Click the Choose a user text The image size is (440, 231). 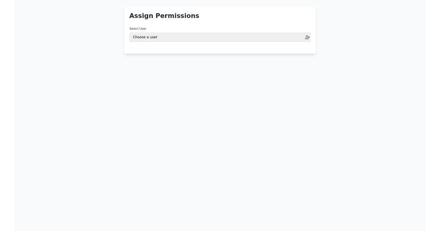coord(145,37)
